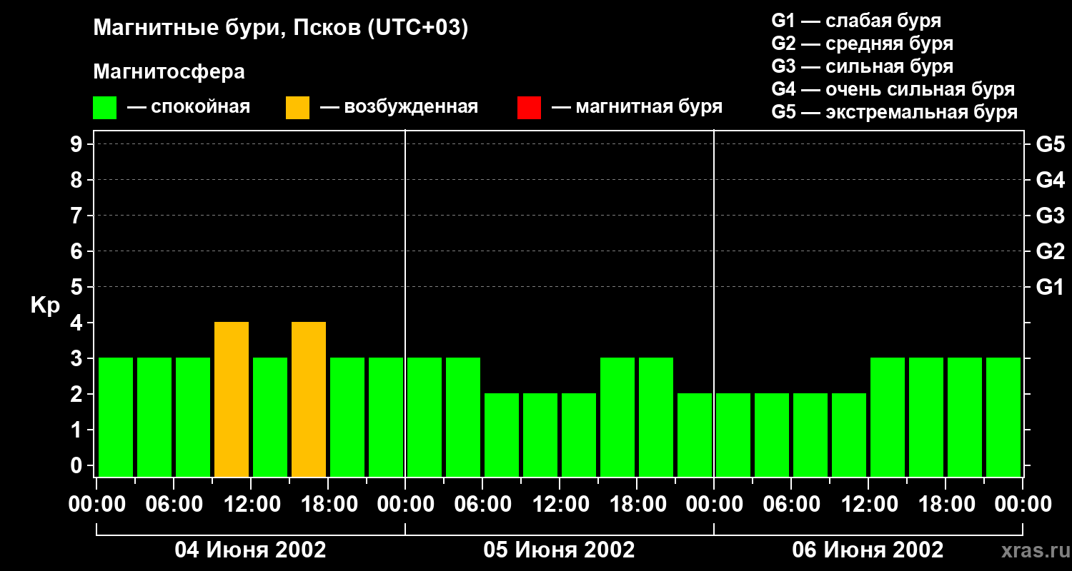This screenshot has height=571, width=1072.
Task: Click the 18:00 time label of 04 Июня
Action: (328, 505)
